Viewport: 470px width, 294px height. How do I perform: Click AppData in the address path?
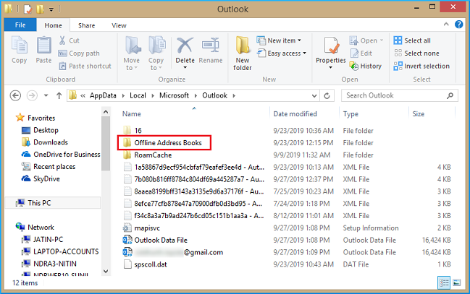click(x=103, y=95)
